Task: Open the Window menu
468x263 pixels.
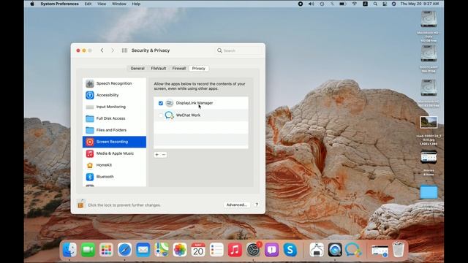Action: point(118,4)
